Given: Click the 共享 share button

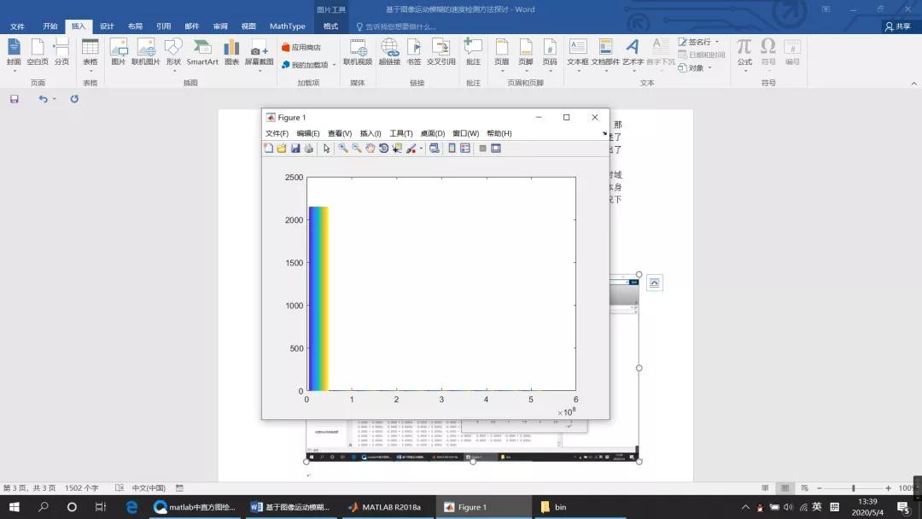Looking at the screenshot, I should click(x=897, y=26).
